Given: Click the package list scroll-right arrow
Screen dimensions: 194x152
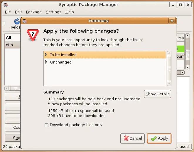Looking at the screenshot, I should [182, 72].
